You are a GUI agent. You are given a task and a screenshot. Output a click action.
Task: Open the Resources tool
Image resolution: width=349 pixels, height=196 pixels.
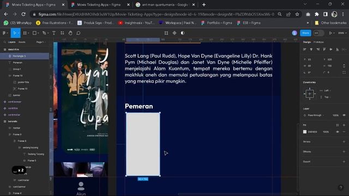[x=62, y=33]
